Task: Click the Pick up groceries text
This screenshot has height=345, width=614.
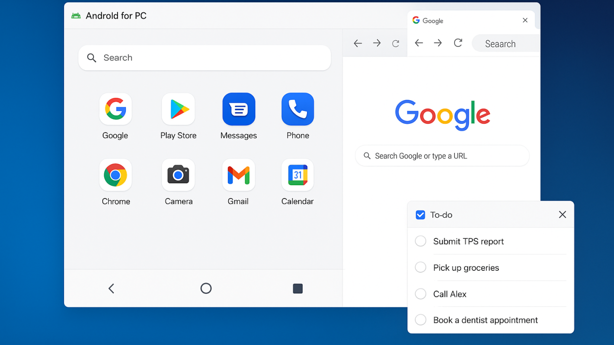Action: click(466, 268)
